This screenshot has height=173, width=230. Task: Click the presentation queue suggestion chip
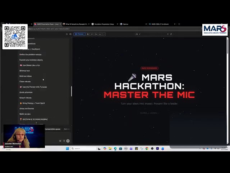click(53, 129)
